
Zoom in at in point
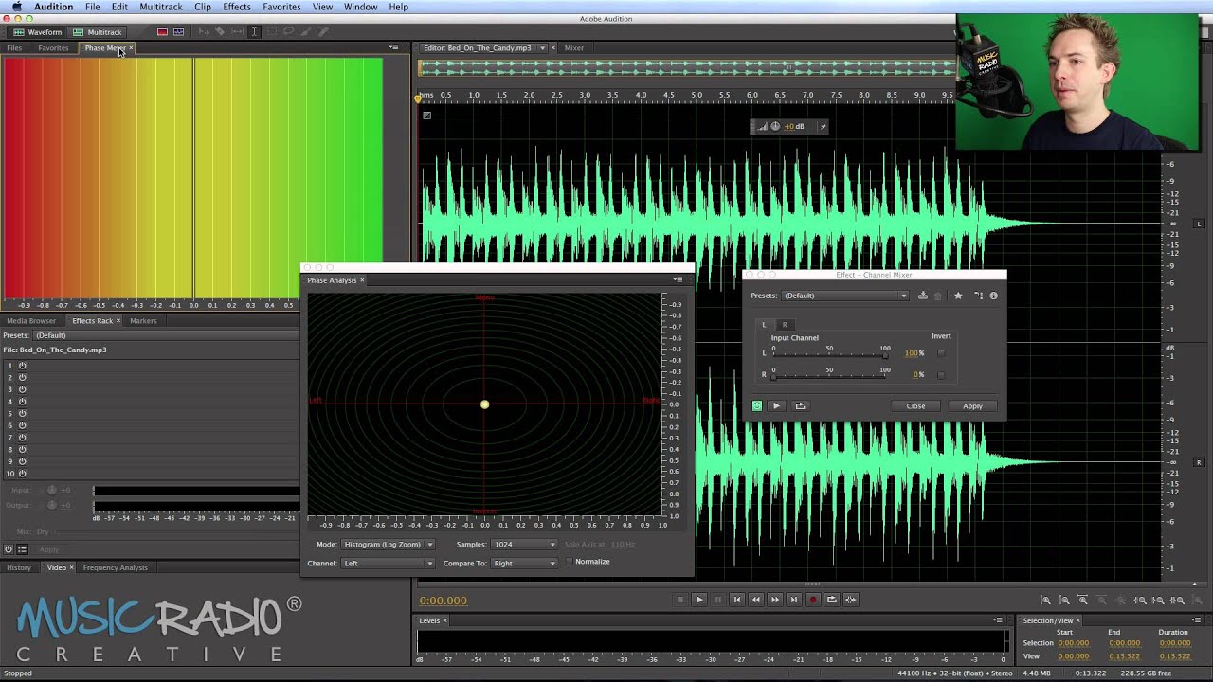pos(1140,601)
